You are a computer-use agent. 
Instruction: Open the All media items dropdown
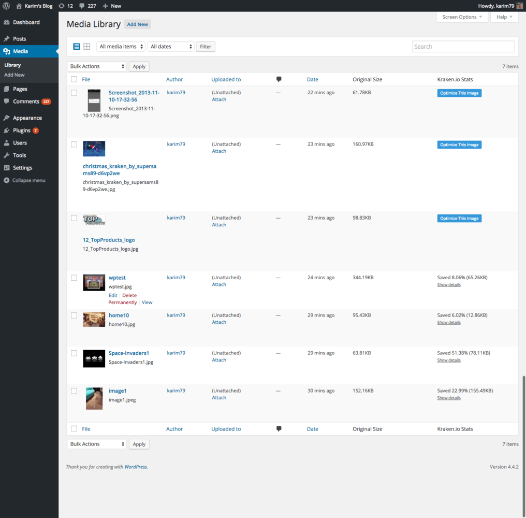pos(121,47)
